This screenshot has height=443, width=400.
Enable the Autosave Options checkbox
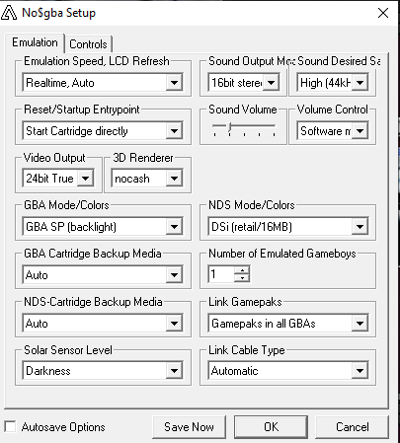pos(10,426)
